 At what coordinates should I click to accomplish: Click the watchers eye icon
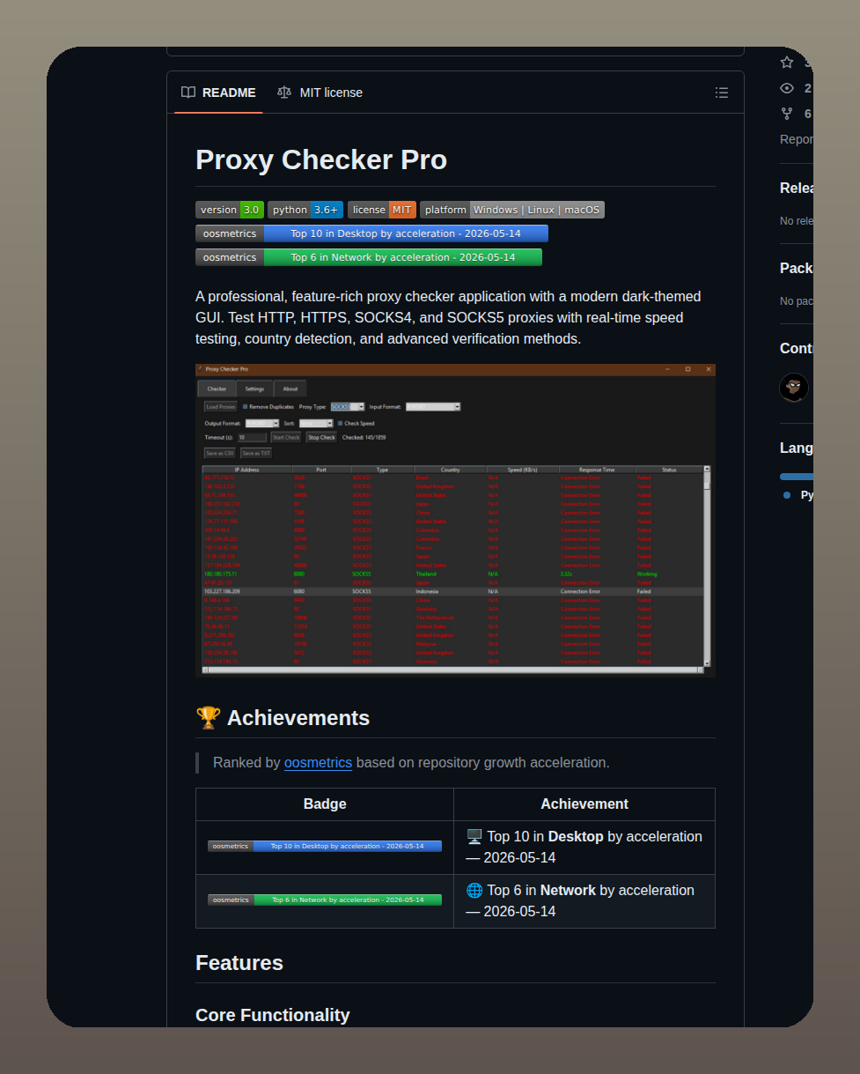[x=787, y=88]
